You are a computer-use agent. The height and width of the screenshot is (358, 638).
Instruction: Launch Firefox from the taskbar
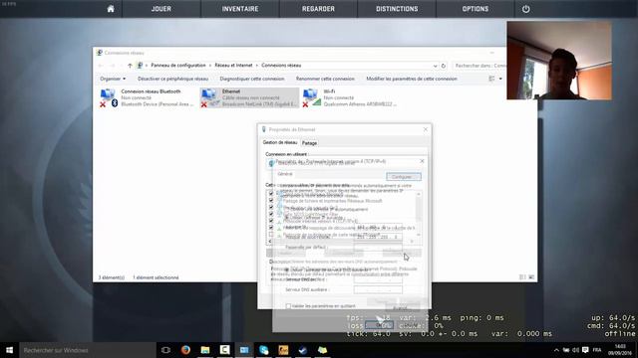[185, 350]
